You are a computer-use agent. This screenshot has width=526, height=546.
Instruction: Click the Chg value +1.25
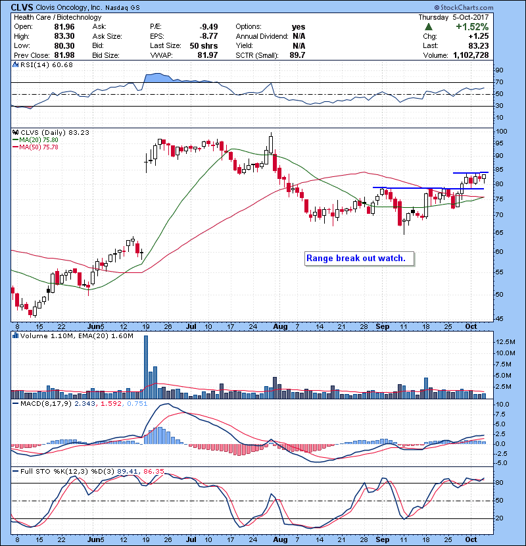(x=479, y=36)
